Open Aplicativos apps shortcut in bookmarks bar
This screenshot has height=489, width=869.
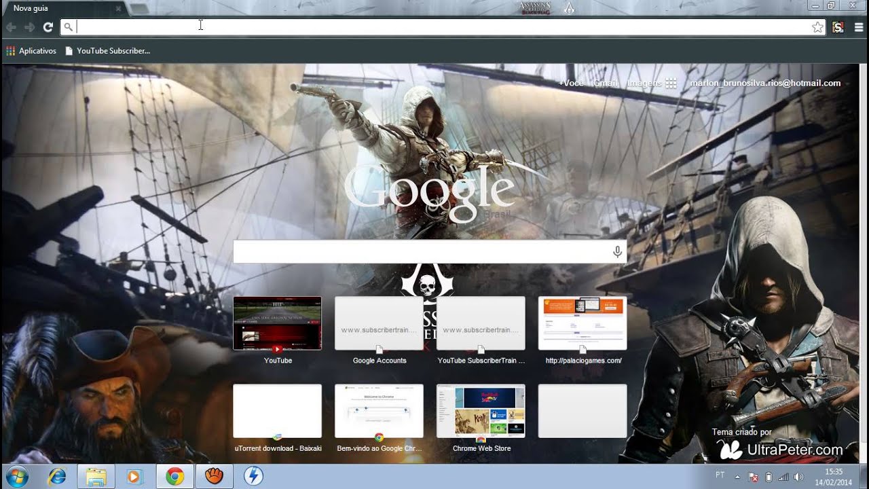31,51
